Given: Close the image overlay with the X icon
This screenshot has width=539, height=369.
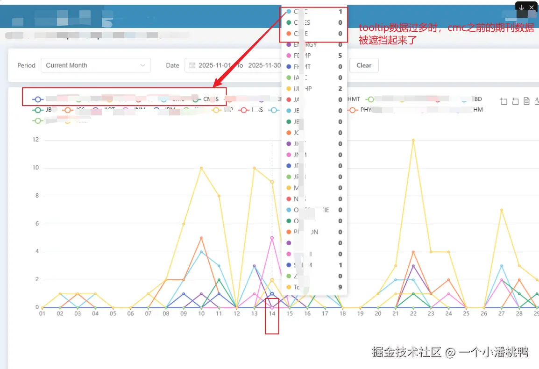Looking at the screenshot, I should click(532, 7).
